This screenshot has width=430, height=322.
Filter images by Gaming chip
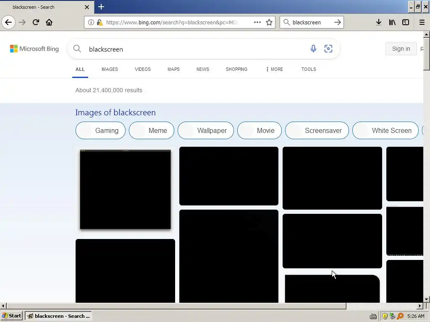[100, 130]
